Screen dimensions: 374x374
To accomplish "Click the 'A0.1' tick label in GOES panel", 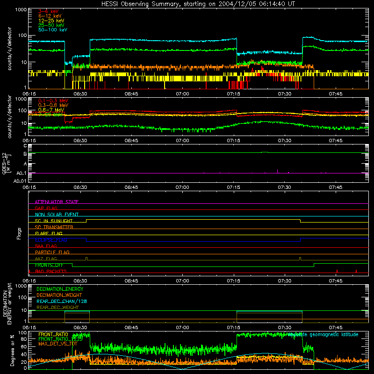I will [x=22, y=173].
